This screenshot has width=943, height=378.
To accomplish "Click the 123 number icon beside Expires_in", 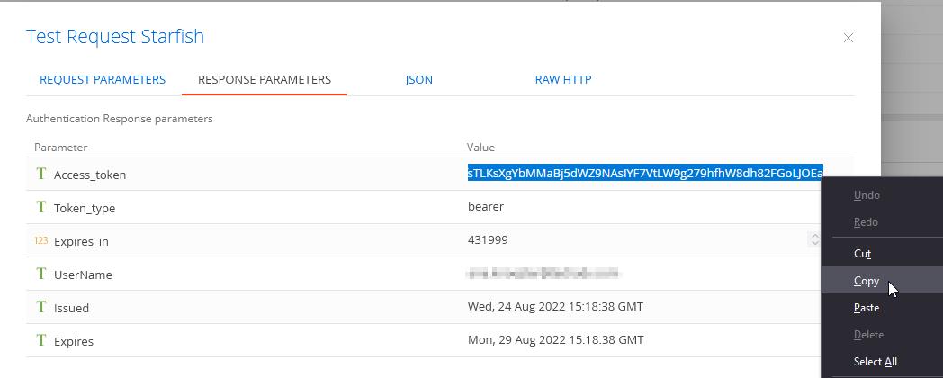I will coord(40,241).
